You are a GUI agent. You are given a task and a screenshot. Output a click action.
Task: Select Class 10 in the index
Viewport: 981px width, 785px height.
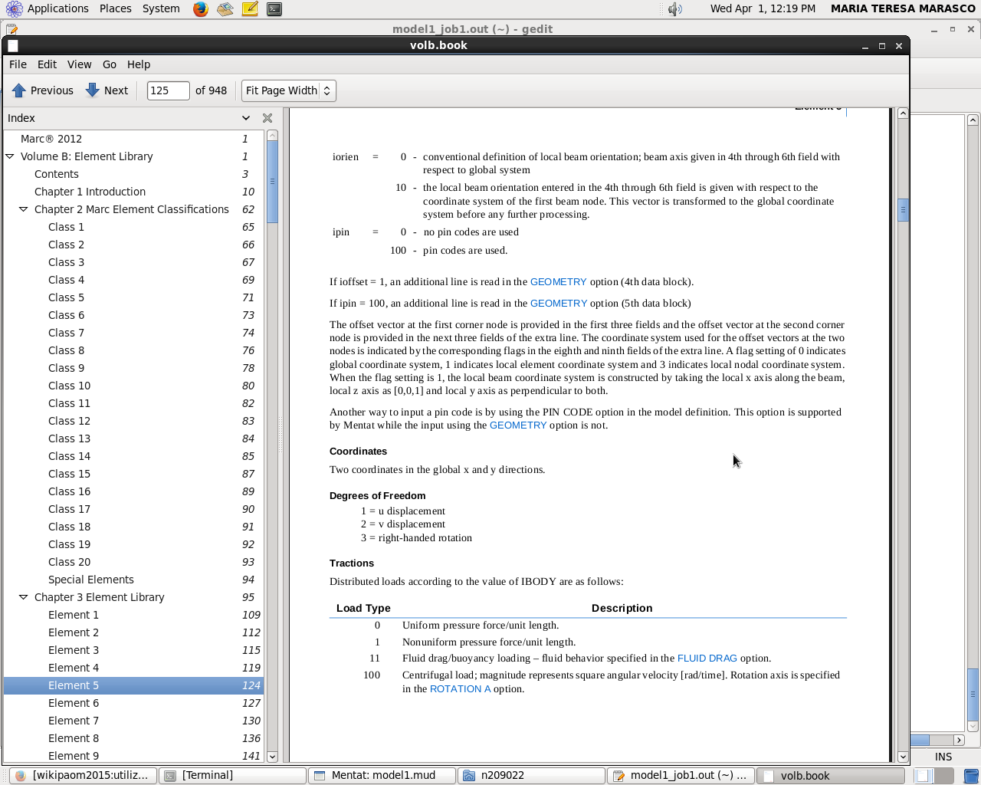point(134,386)
